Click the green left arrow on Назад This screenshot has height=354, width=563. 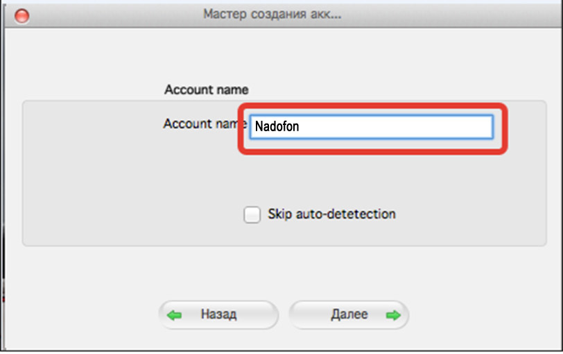point(175,315)
